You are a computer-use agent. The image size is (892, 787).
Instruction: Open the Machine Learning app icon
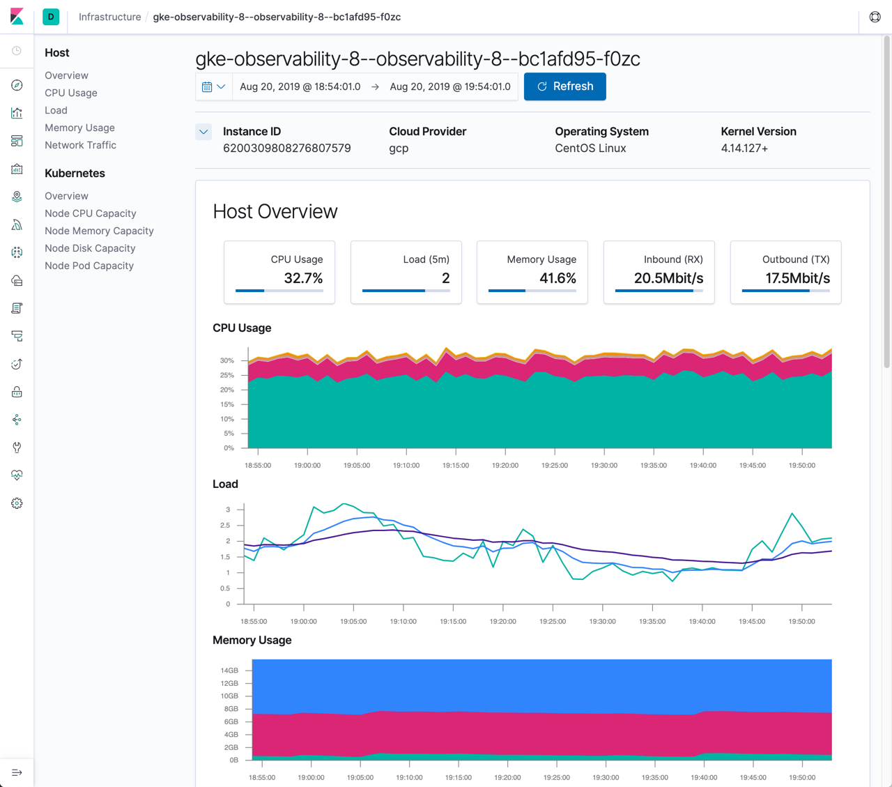coord(17,252)
